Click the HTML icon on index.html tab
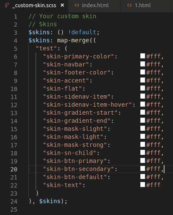The image size is (173, 215). tap(77, 6)
